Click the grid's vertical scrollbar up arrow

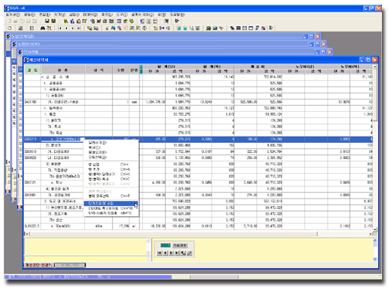[x=375, y=66]
